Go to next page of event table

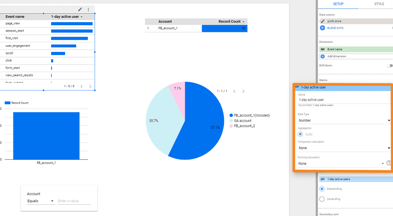pyautogui.click(x=90, y=86)
